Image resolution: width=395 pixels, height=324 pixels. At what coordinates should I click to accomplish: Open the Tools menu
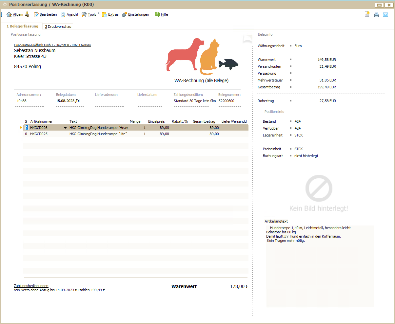[89, 14]
